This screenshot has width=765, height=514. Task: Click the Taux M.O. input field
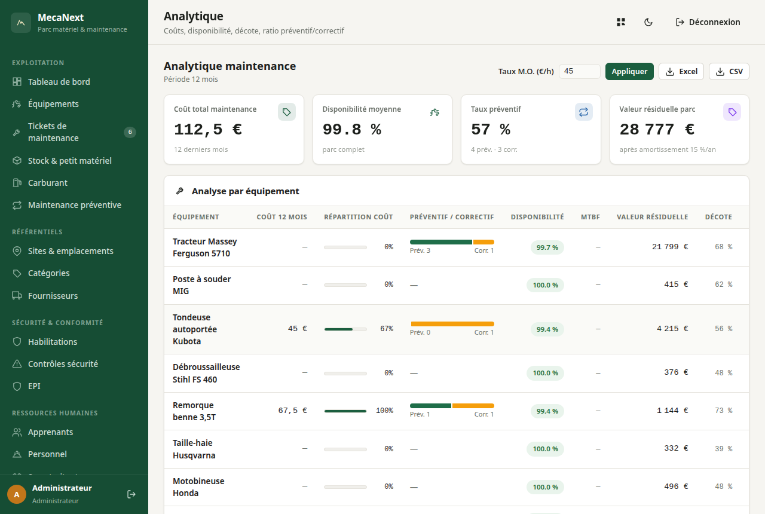click(579, 71)
